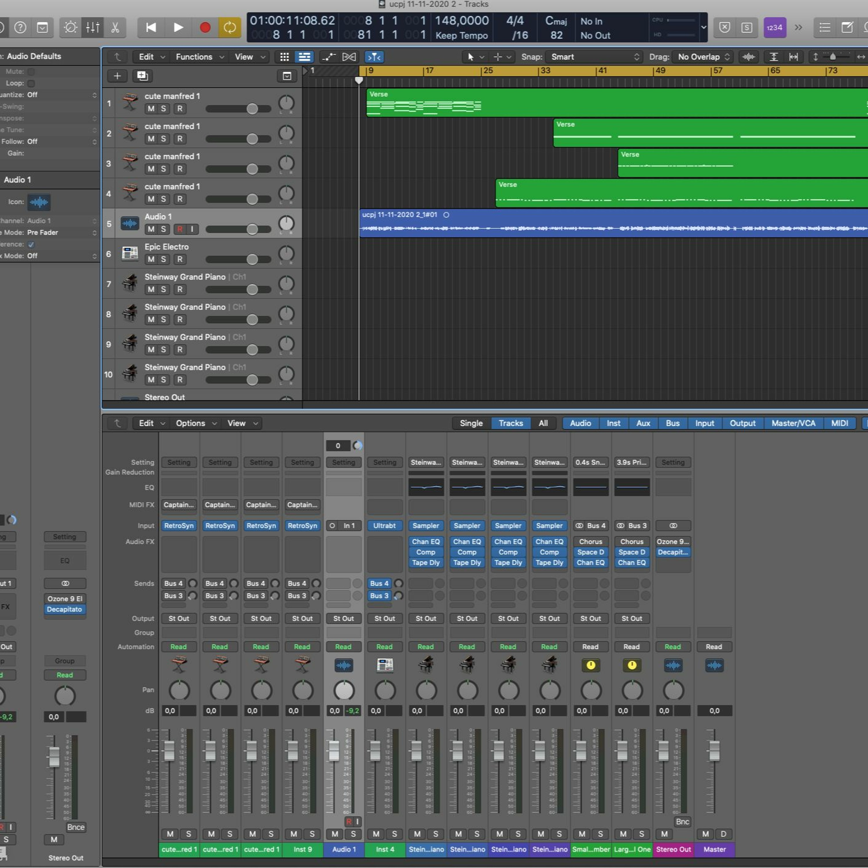
Task: Open the Drag dropdown set to No Overlap
Action: 703,57
